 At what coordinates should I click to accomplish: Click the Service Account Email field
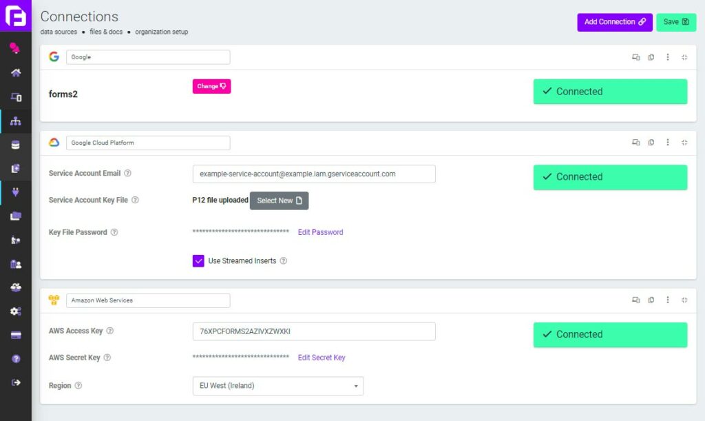(314, 174)
